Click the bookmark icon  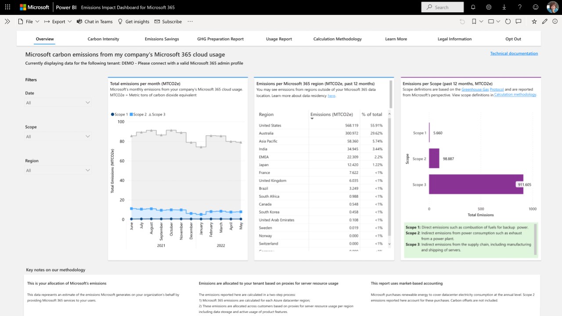point(474,22)
